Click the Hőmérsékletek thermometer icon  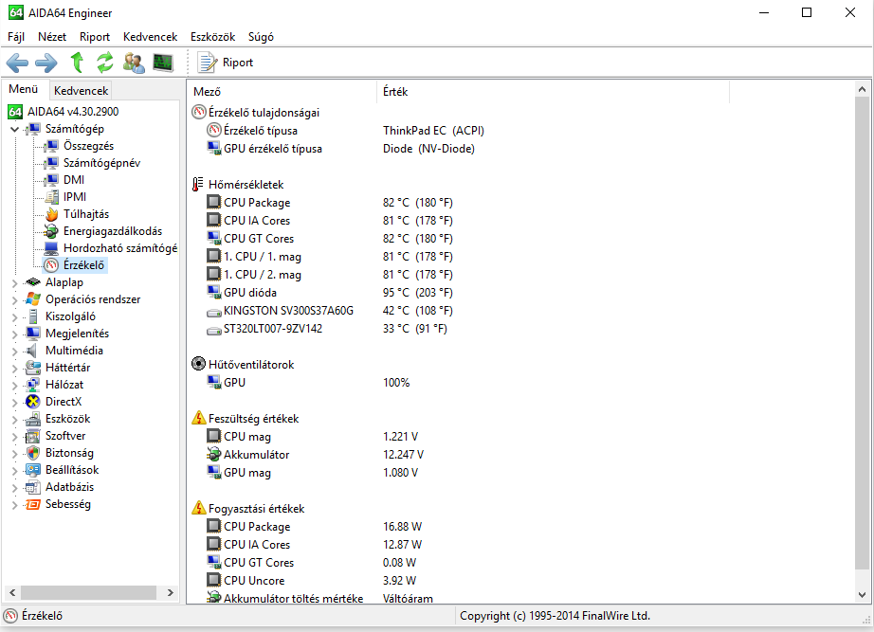198,185
